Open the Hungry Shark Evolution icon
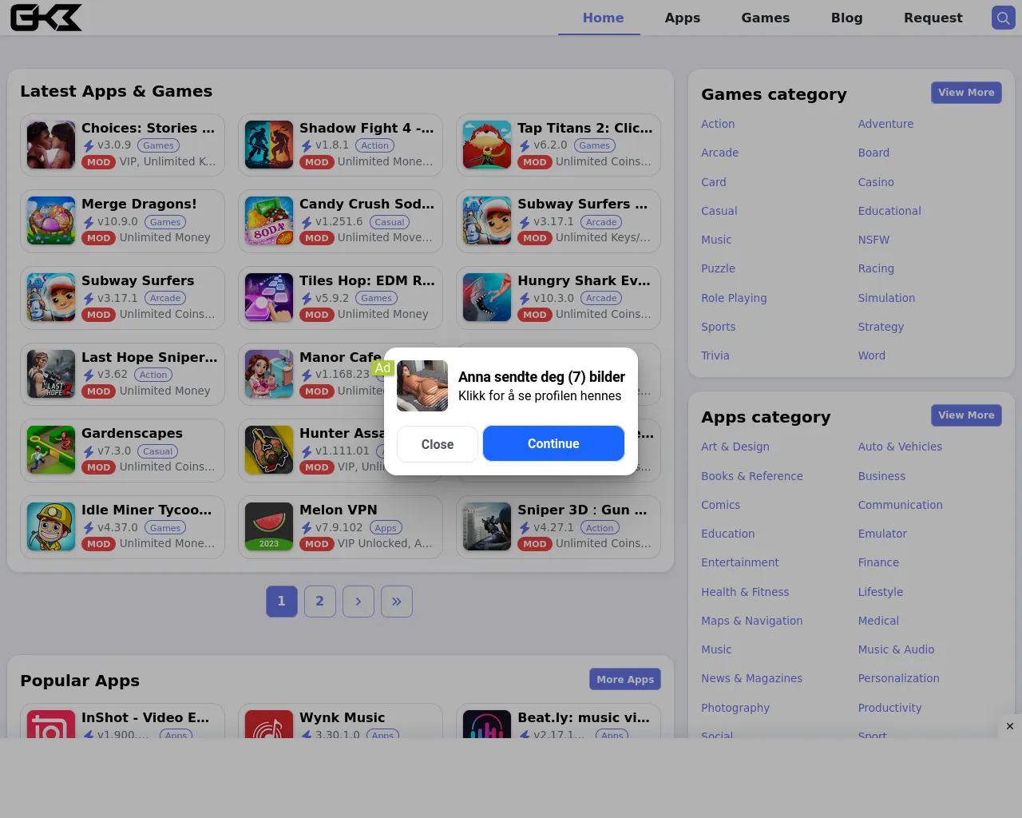This screenshot has width=1022, height=818. coord(487,297)
